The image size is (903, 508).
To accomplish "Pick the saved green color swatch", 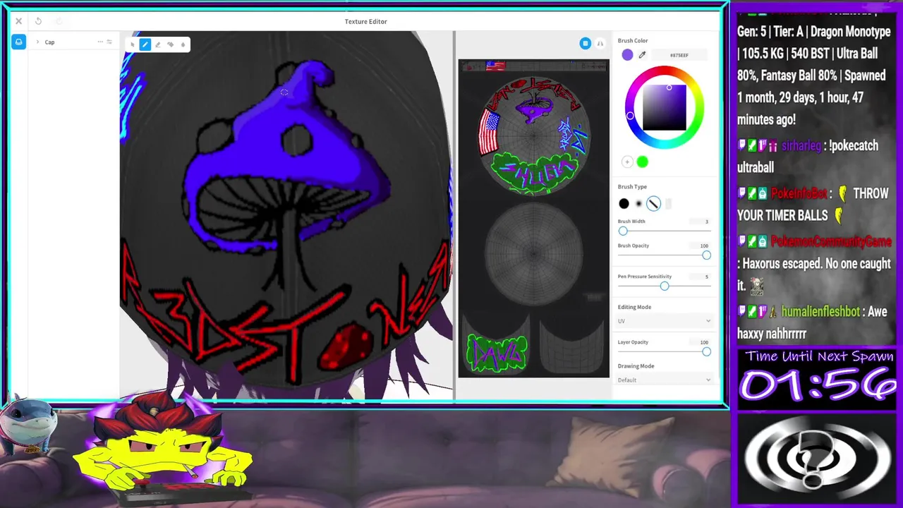I will (642, 162).
